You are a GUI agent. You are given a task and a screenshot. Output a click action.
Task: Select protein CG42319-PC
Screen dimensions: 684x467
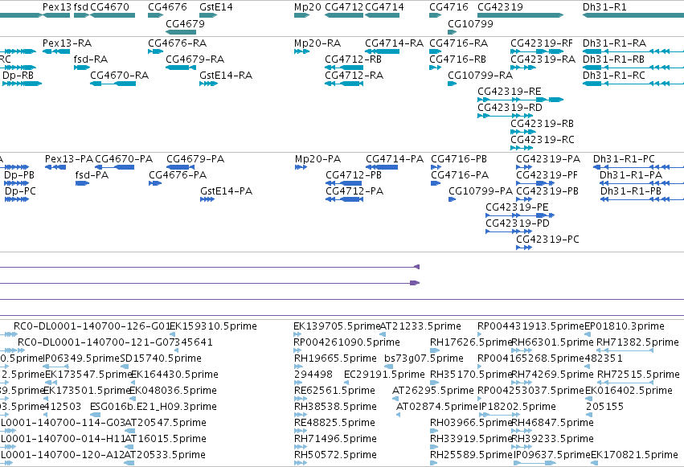(524, 248)
